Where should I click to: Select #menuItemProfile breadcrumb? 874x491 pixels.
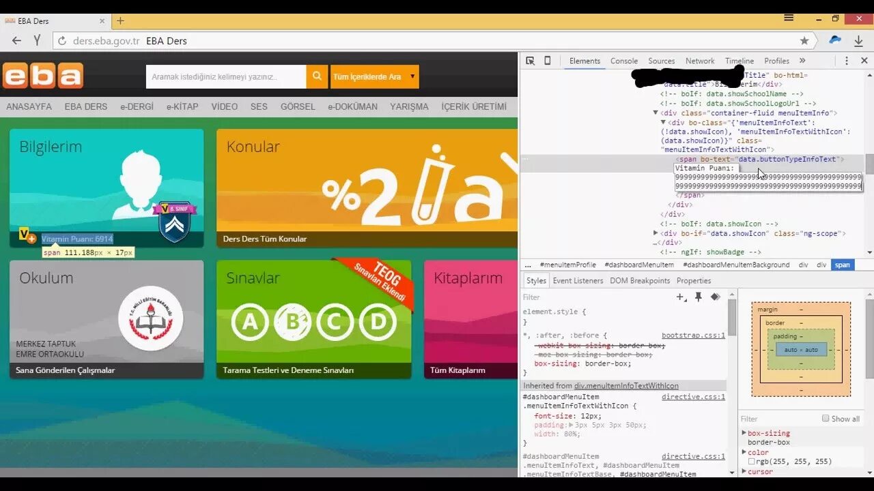coord(568,265)
